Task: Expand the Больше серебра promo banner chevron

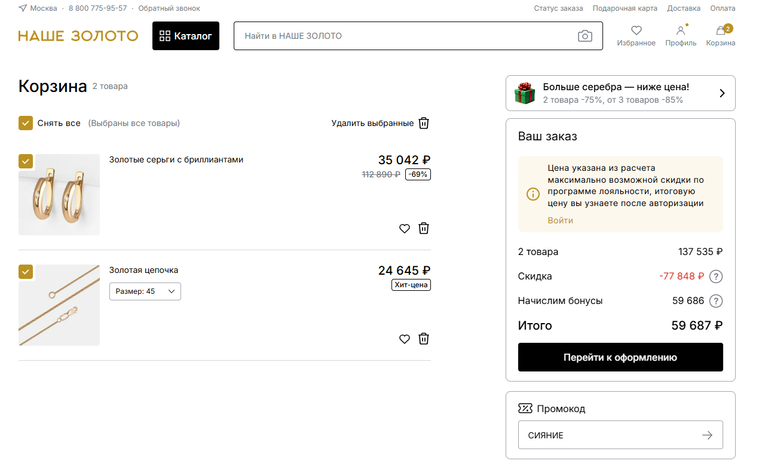Action: [721, 93]
